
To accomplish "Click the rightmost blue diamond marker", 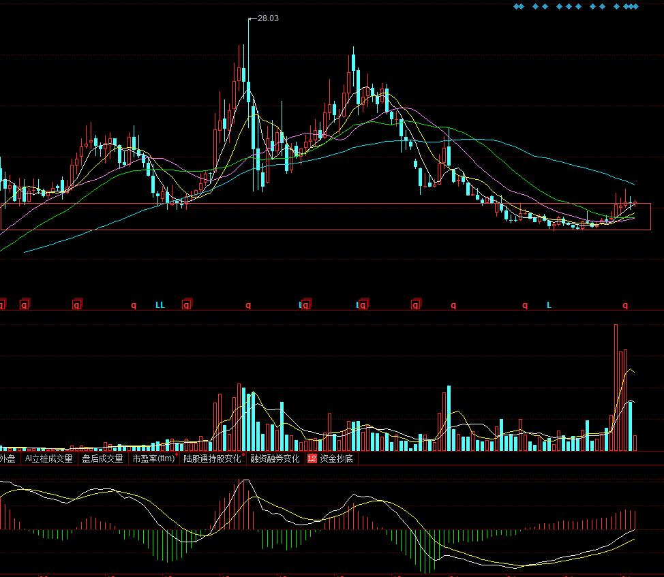I will (x=635, y=7).
